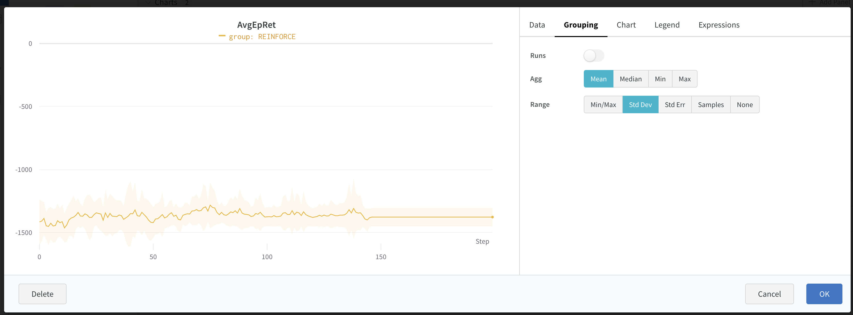Open the Legend tab
The width and height of the screenshot is (853, 315).
pyautogui.click(x=667, y=25)
